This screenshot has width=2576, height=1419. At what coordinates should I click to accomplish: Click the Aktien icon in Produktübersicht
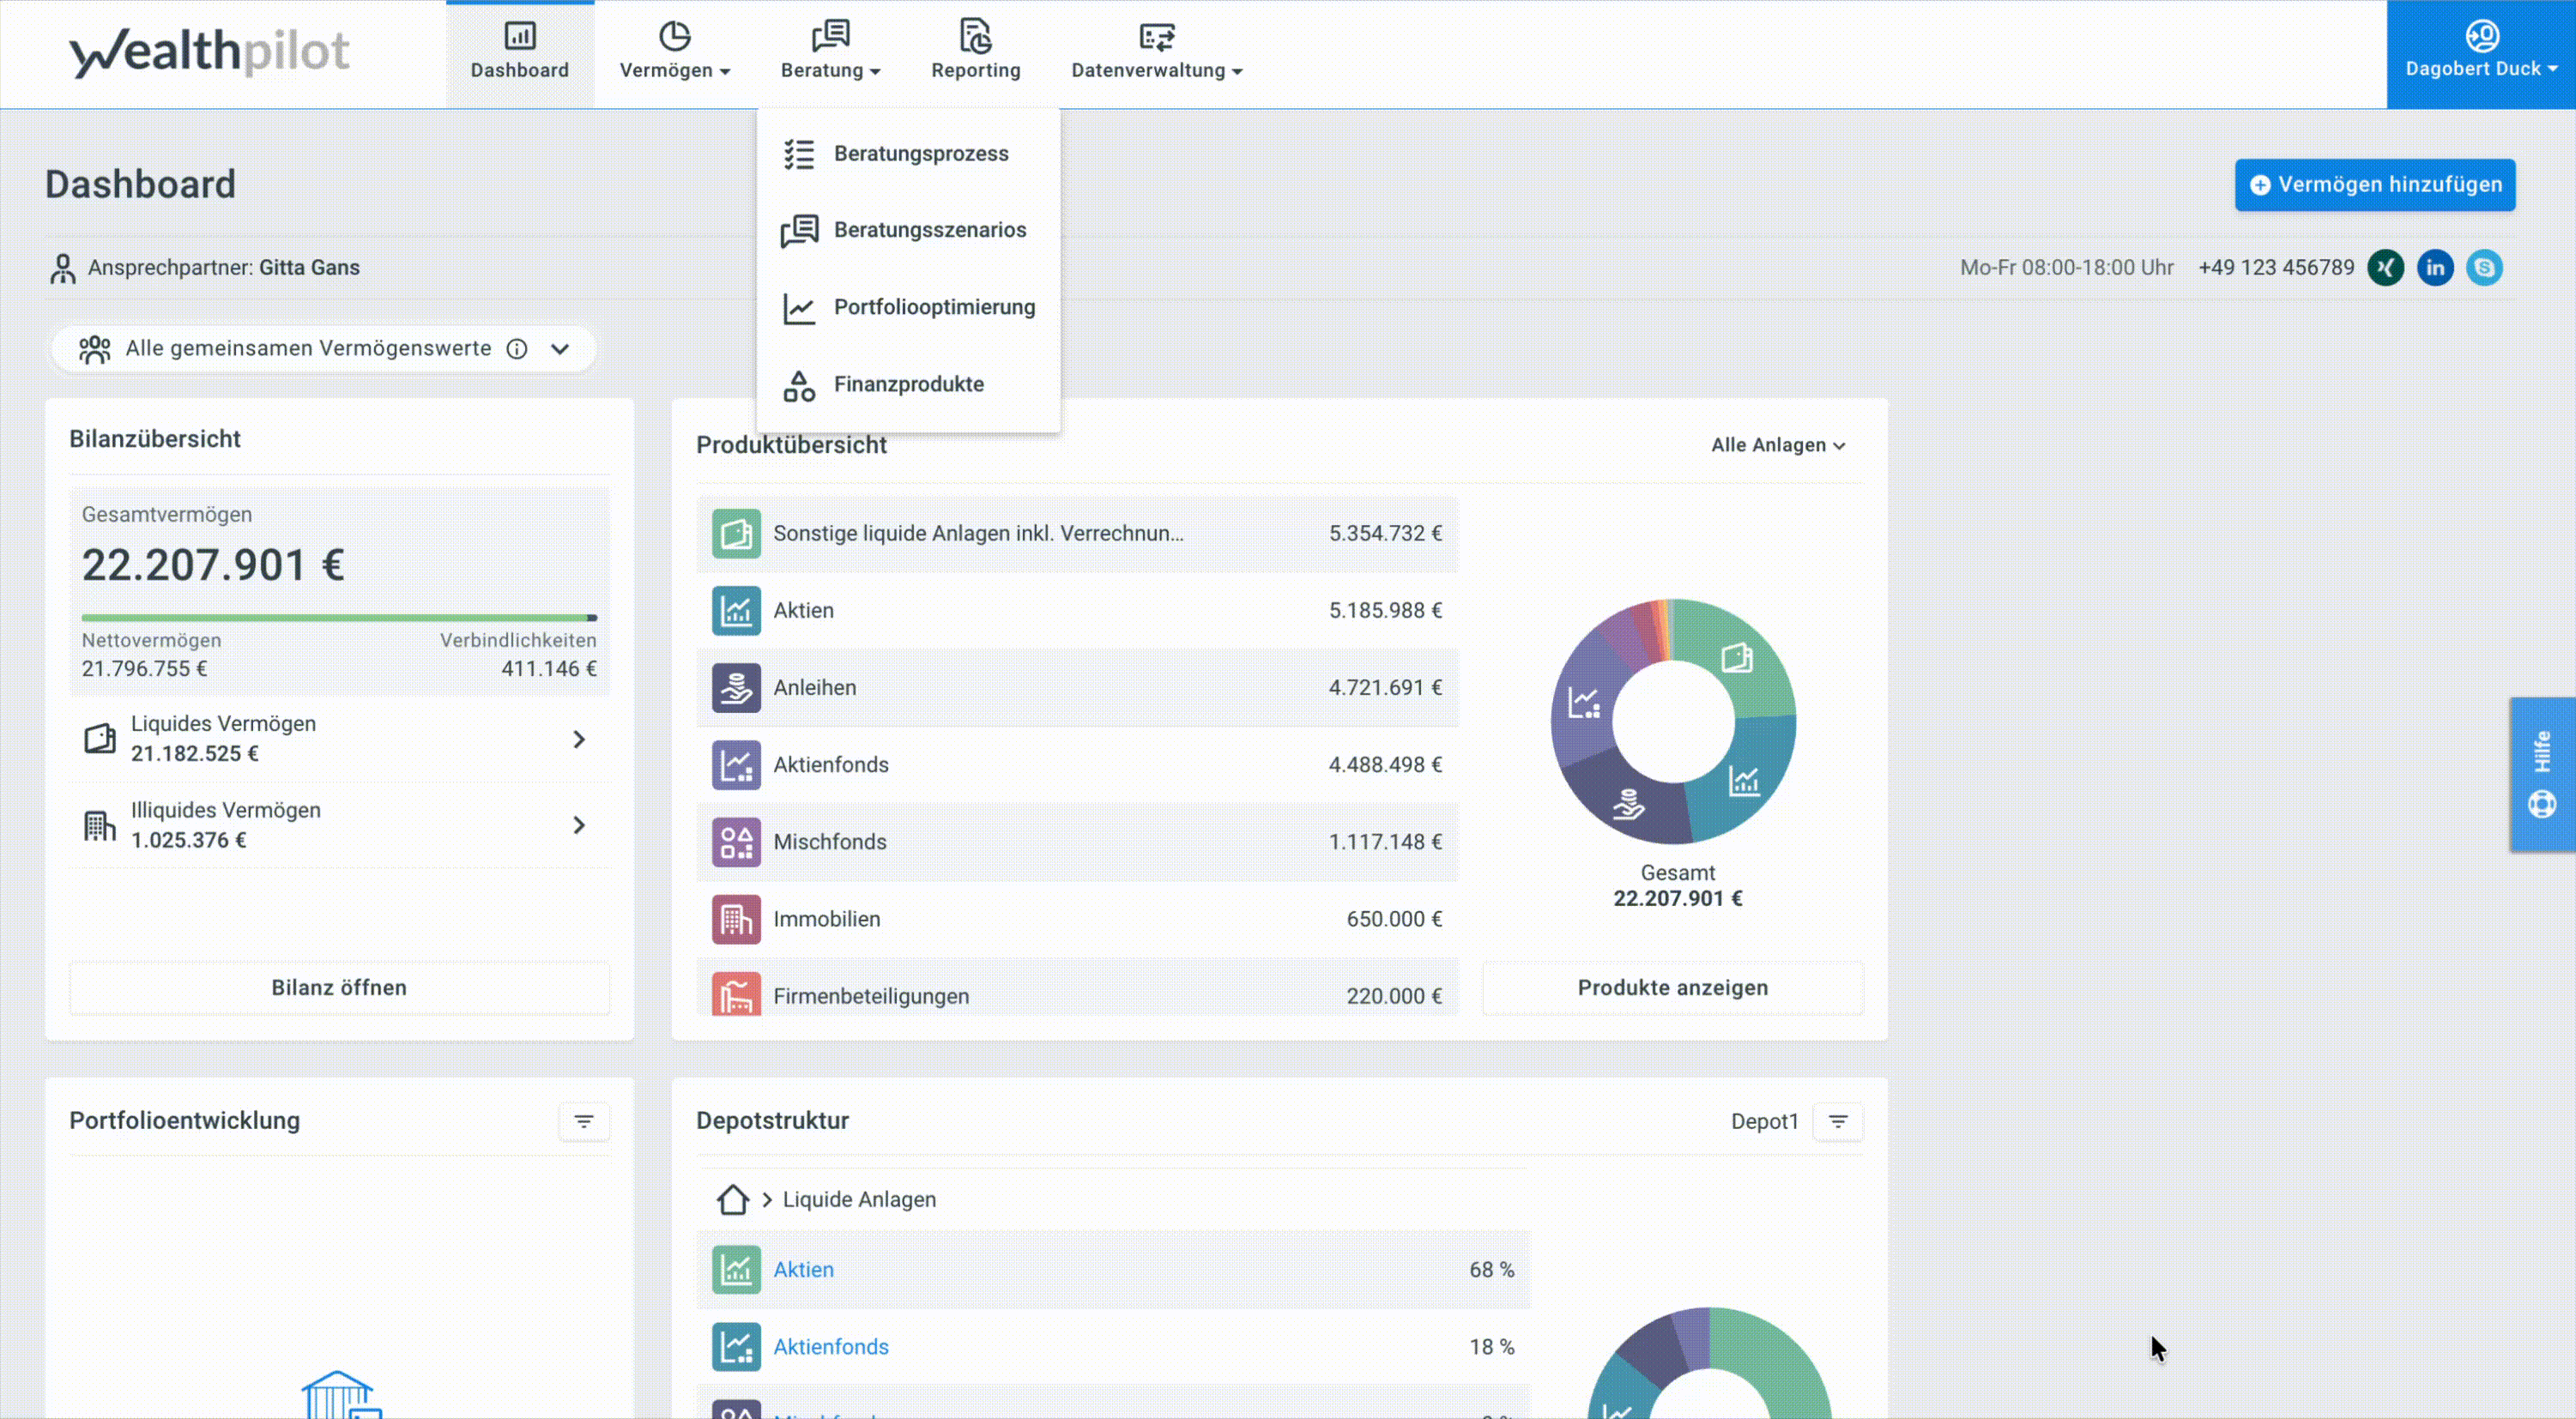736,611
